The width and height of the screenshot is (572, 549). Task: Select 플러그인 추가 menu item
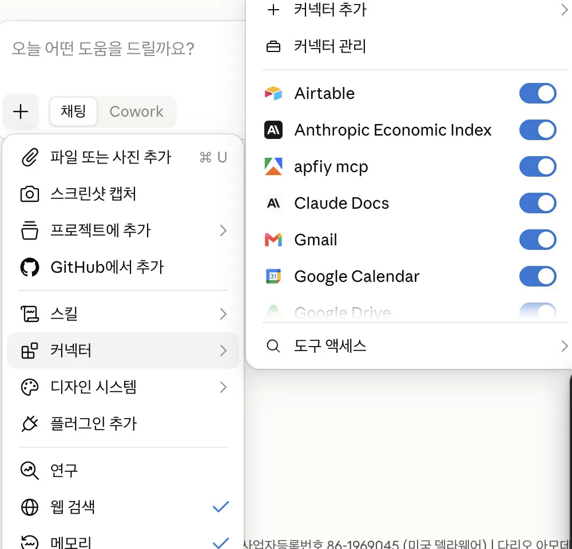click(x=123, y=424)
